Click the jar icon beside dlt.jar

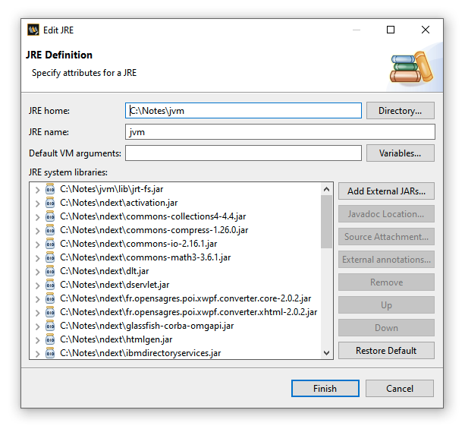[50, 271]
